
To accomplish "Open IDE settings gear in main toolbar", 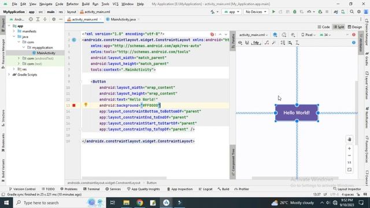I will pyautogui.click(x=359, y=12).
